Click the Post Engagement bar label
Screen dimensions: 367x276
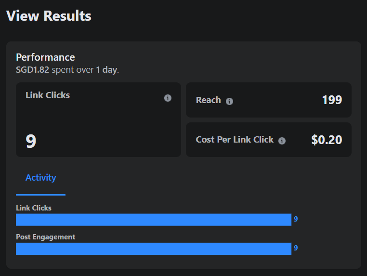pos(45,237)
